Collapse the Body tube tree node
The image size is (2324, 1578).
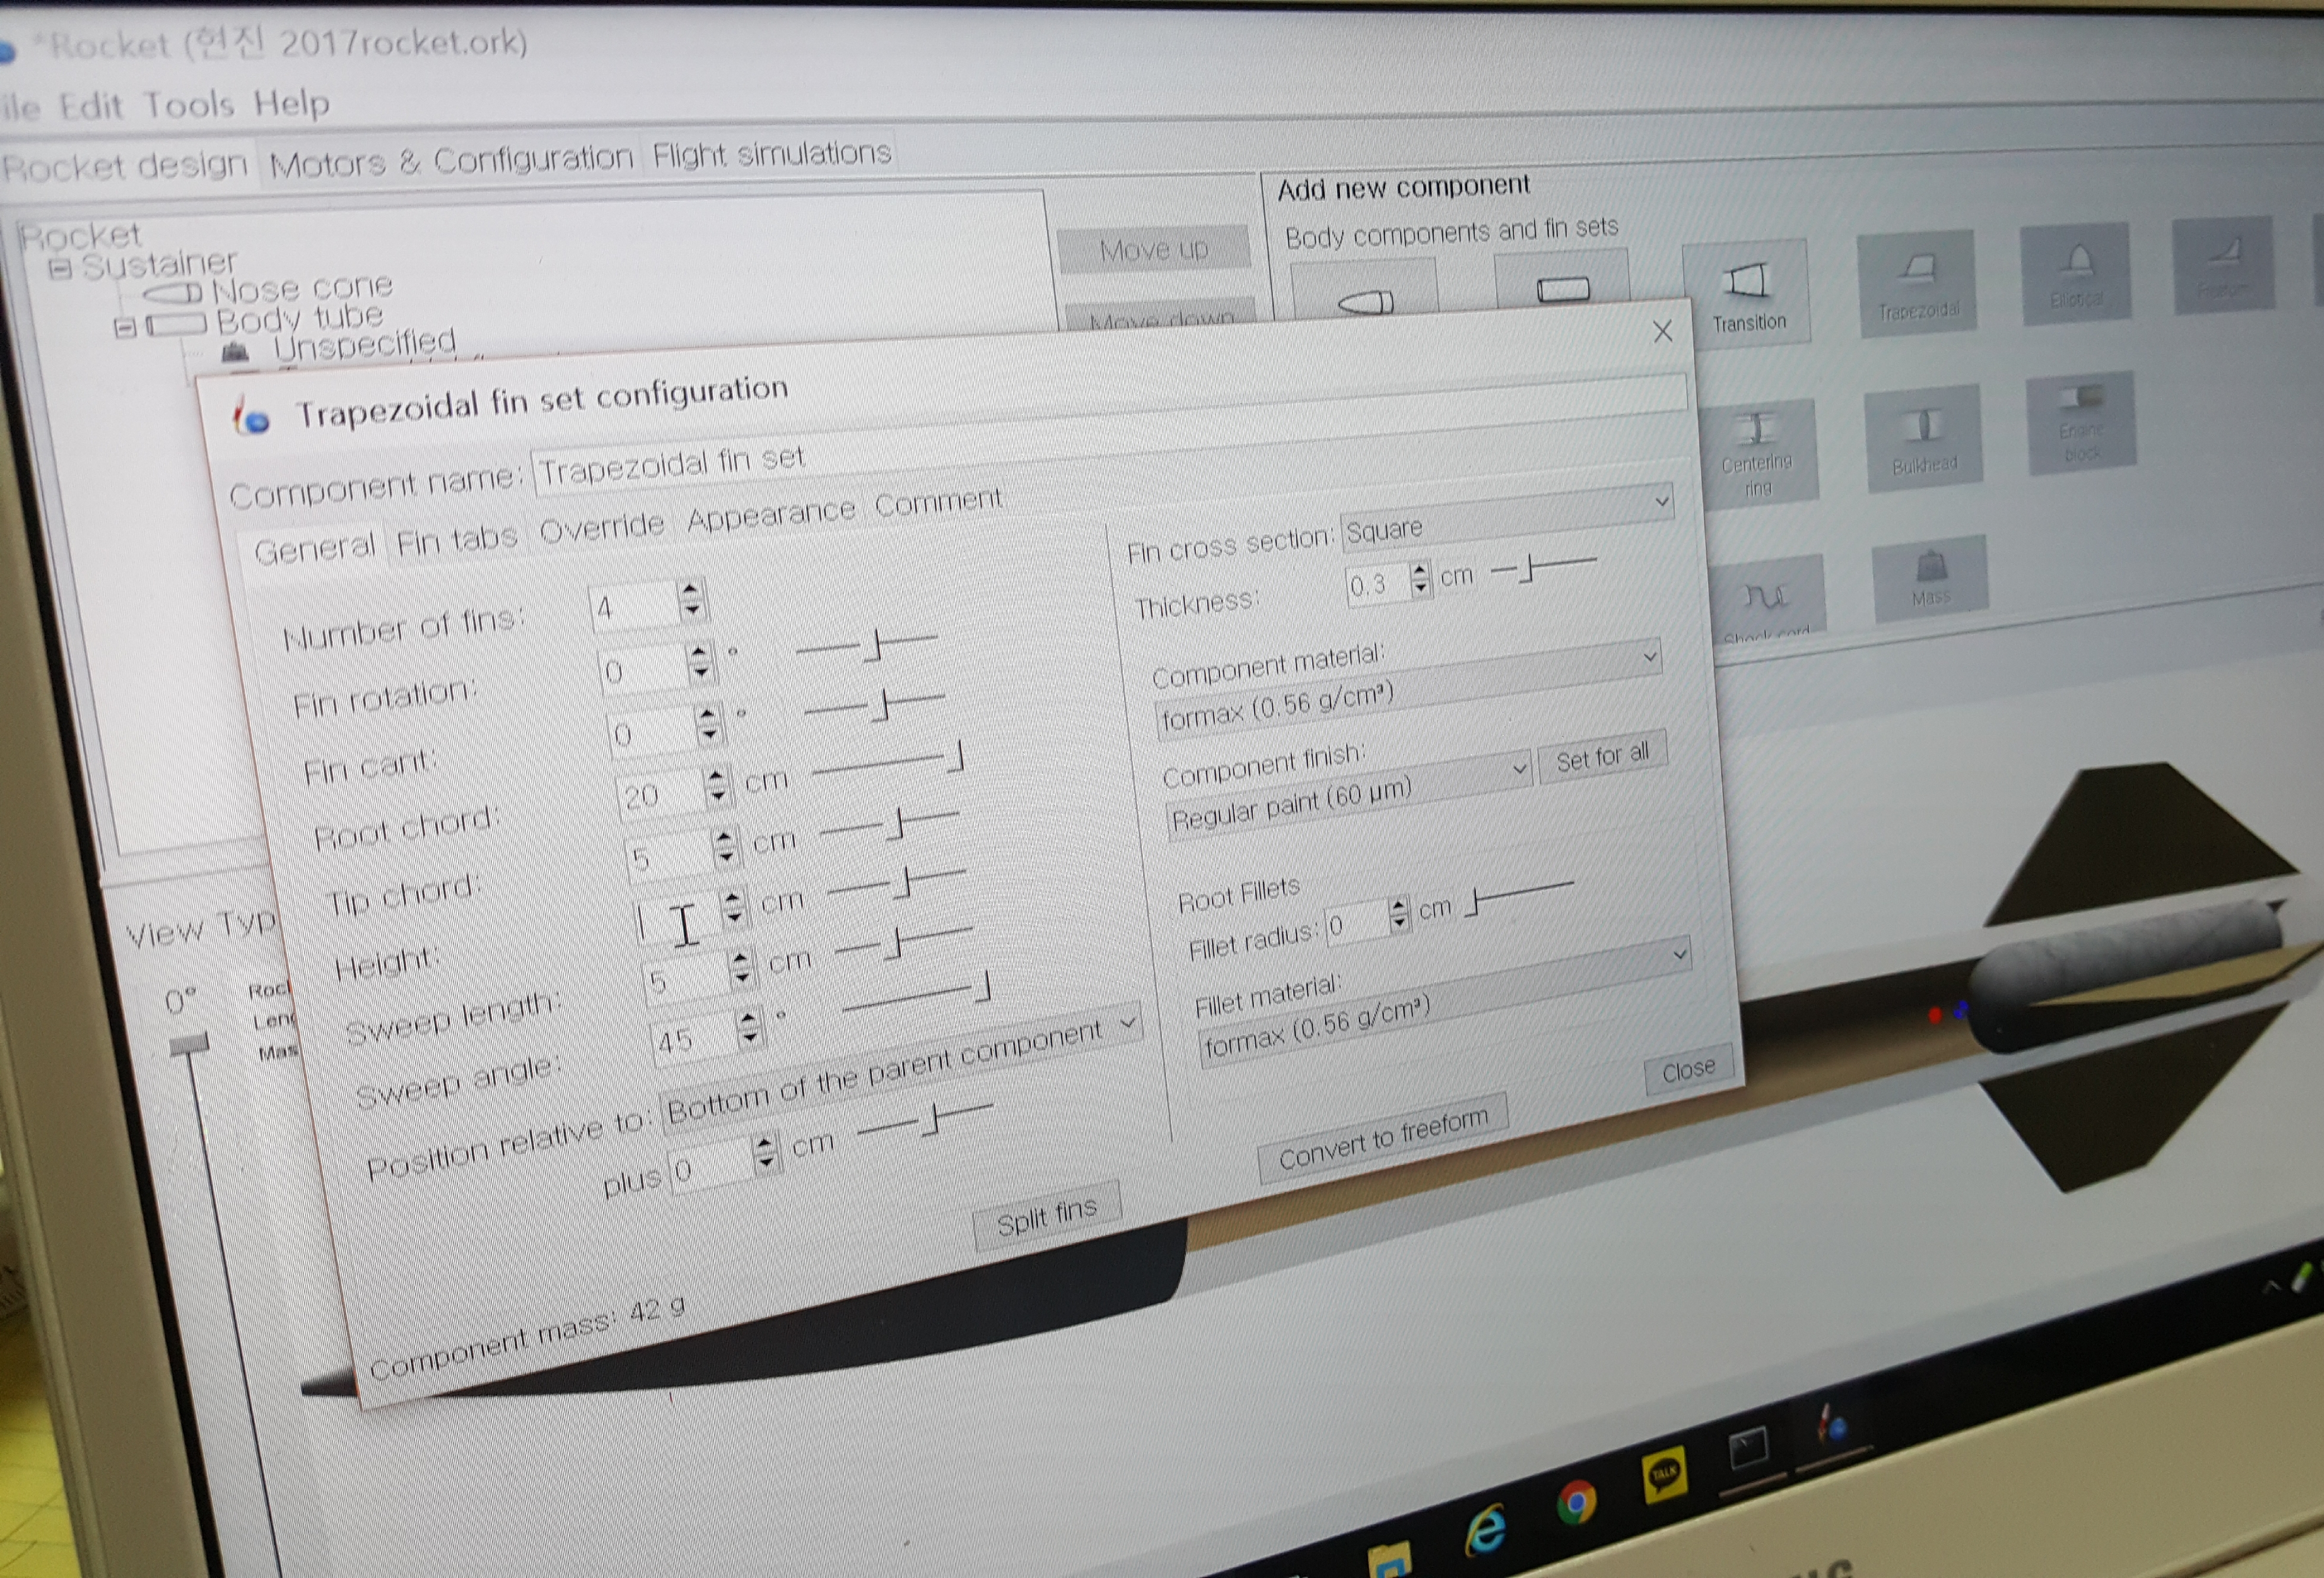pos(125,327)
